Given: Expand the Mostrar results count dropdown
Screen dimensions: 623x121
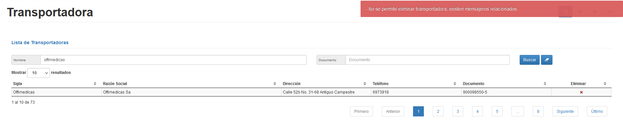Looking at the screenshot, I should pyautogui.click(x=38, y=73).
